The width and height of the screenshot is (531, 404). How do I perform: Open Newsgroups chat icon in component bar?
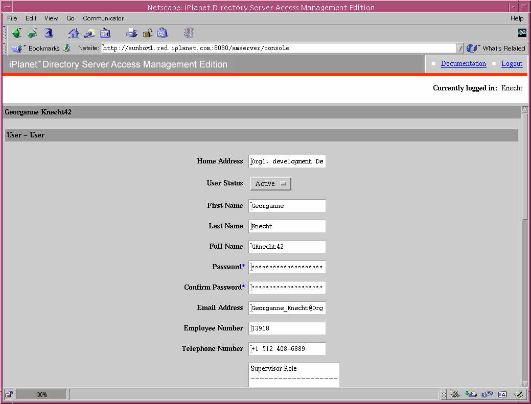(487, 394)
